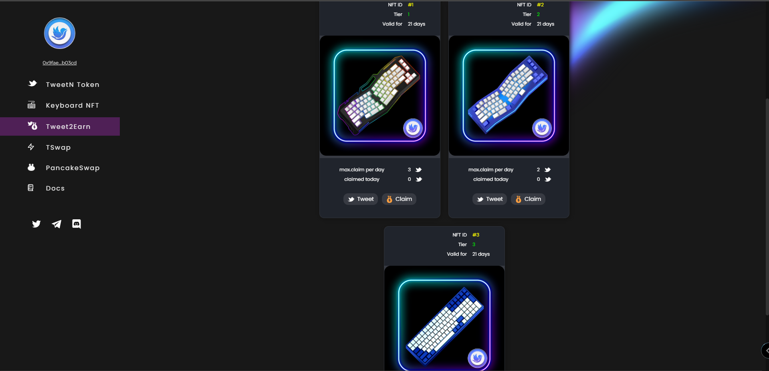The width and height of the screenshot is (769, 371).
Task: Open the Discord social icon
Action: (x=77, y=224)
